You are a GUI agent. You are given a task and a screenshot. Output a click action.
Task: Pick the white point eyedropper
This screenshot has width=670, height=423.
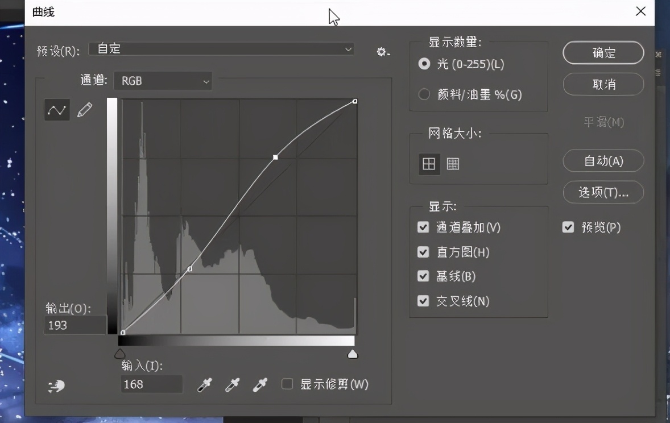(x=260, y=384)
